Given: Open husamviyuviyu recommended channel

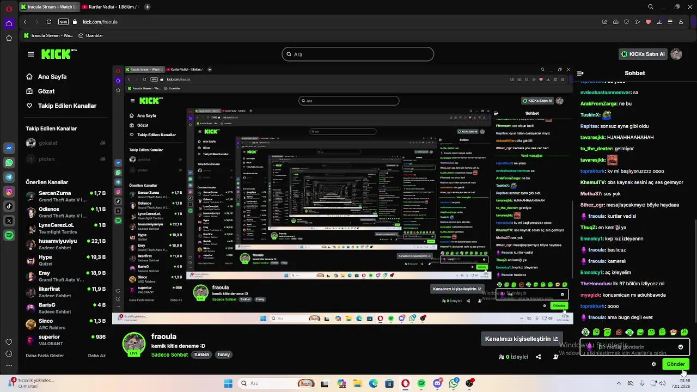Looking at the screenshot, I should pyautogui.click(x=65, y=244).
